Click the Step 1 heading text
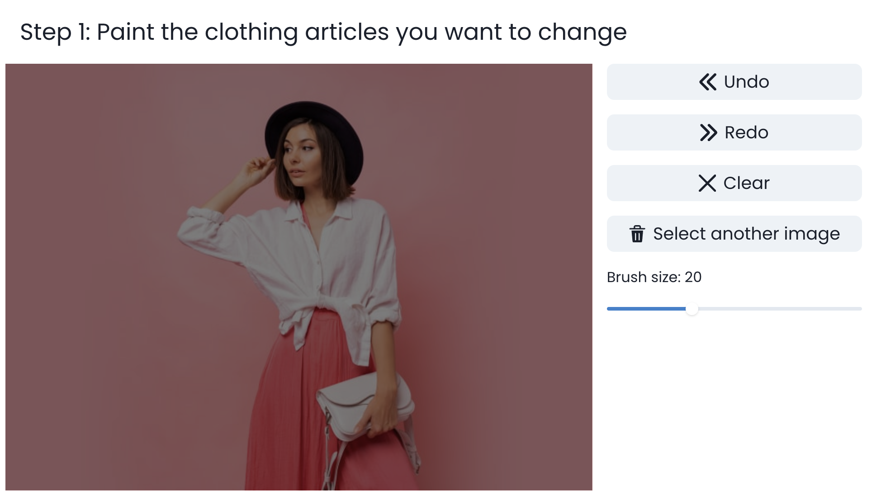Image resolution: width=881 pixels, height=500 pixels. click(323, 32)
